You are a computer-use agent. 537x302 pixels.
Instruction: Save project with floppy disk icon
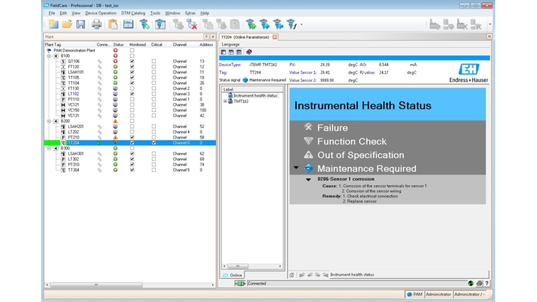coord(81,24)
